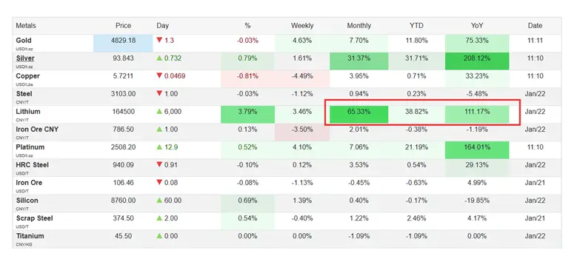Sort by the Price column header

(x=123, y=26)
